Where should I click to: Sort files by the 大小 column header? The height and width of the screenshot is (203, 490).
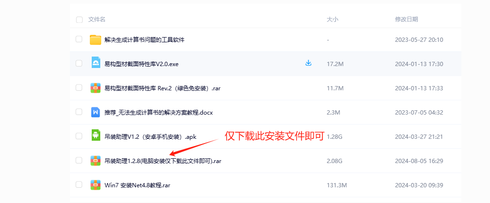point(333,19)
